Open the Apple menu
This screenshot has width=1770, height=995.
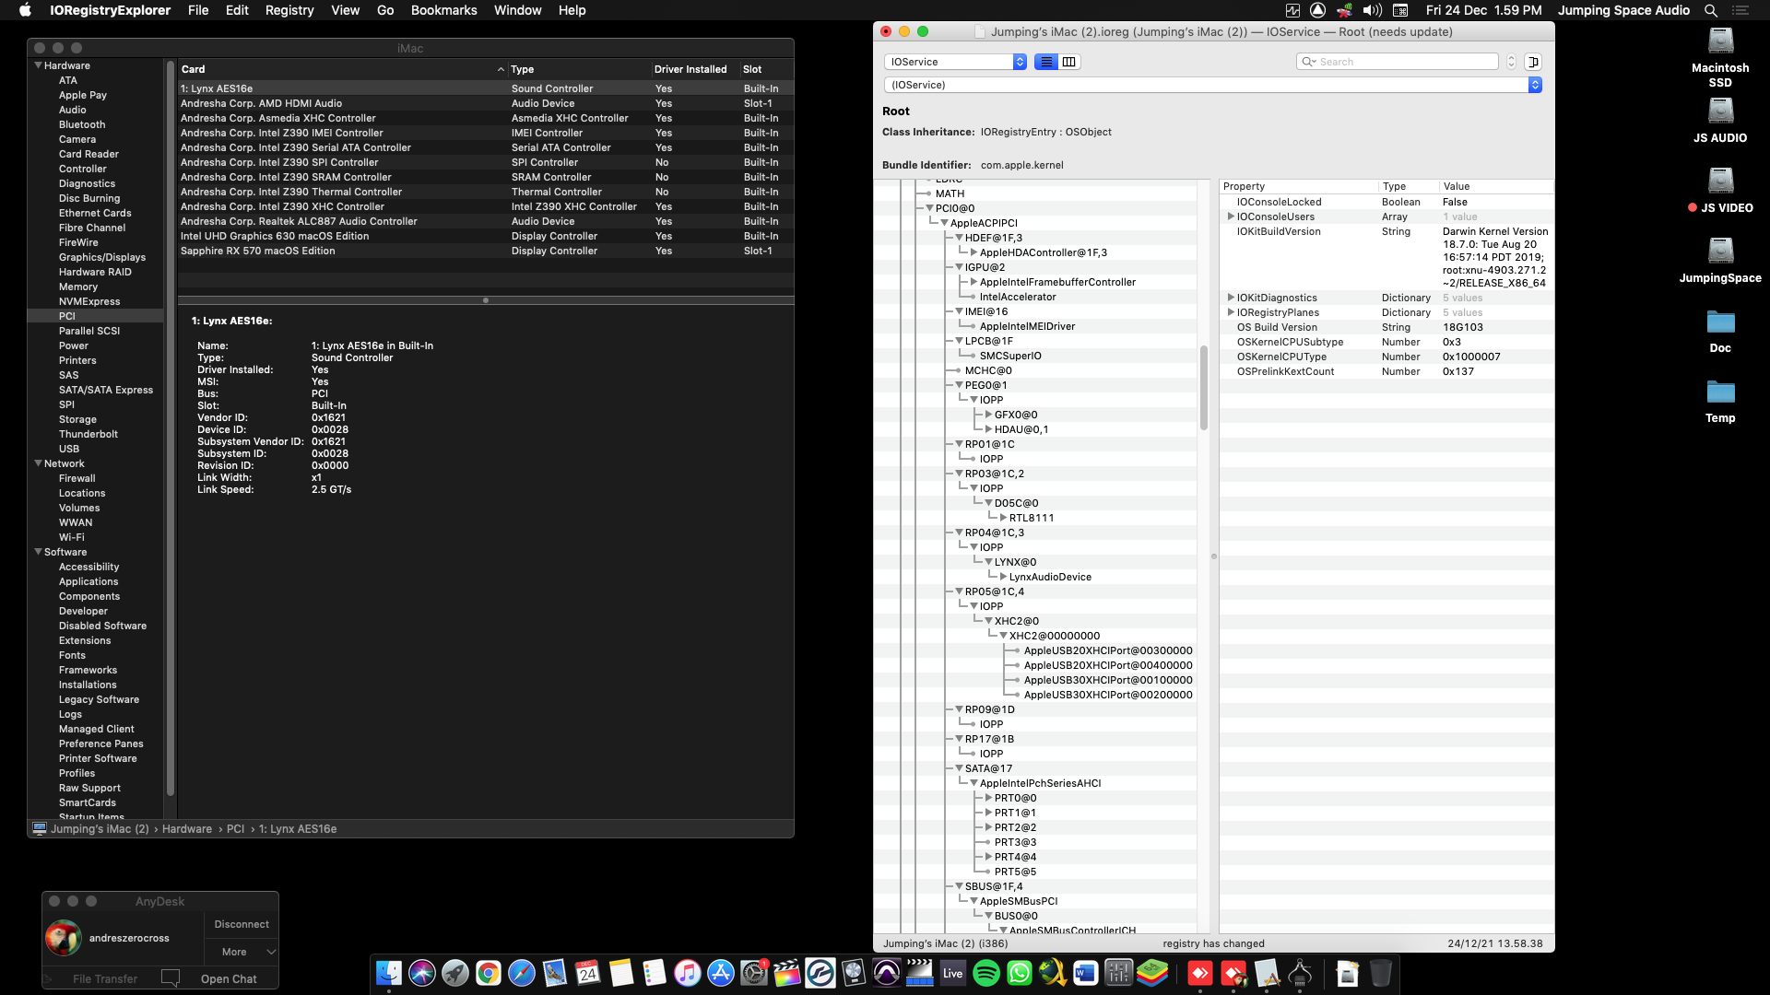pyautogui.click(x=26, y=10)
